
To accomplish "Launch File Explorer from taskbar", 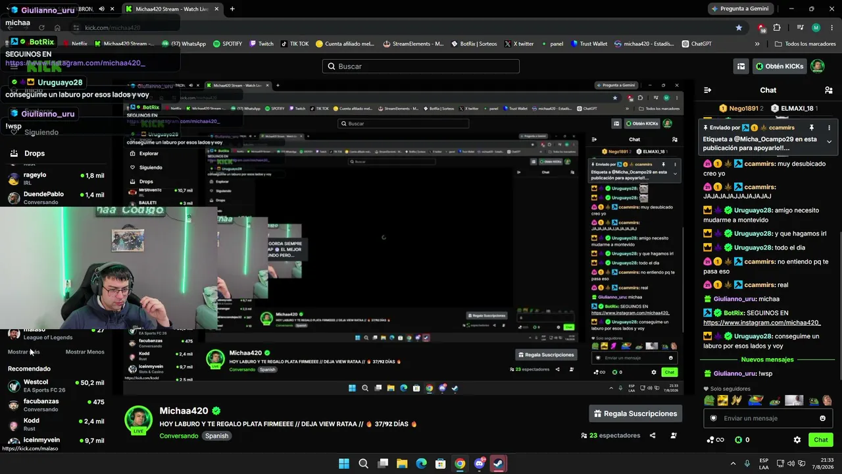I will 402,463.
